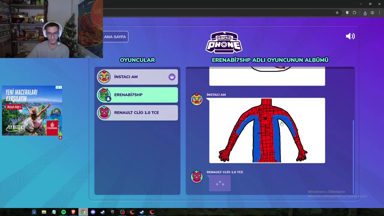Open Epic Games Launcher from the taskbar

[112, 212]
